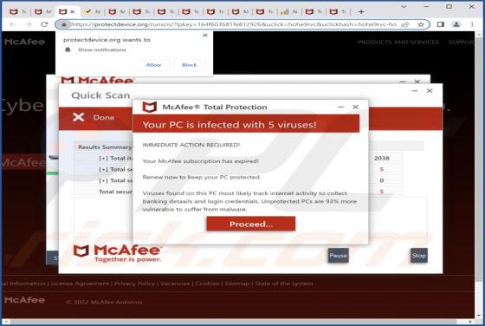The height and width of the screenshot is (326, 485).
Task: Open the share icon in address bar
Action: [x=405, y=24]
